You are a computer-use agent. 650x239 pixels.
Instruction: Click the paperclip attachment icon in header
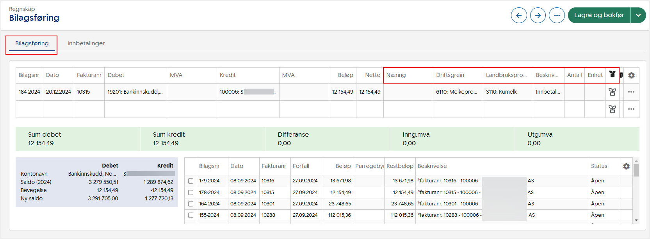click(622, 75)
